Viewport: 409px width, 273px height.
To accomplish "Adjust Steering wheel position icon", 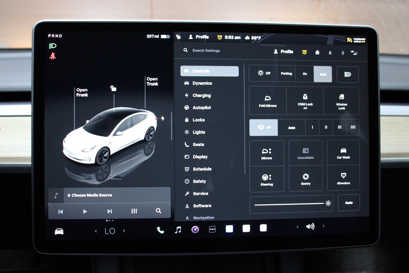I will [x=267, y=179].
